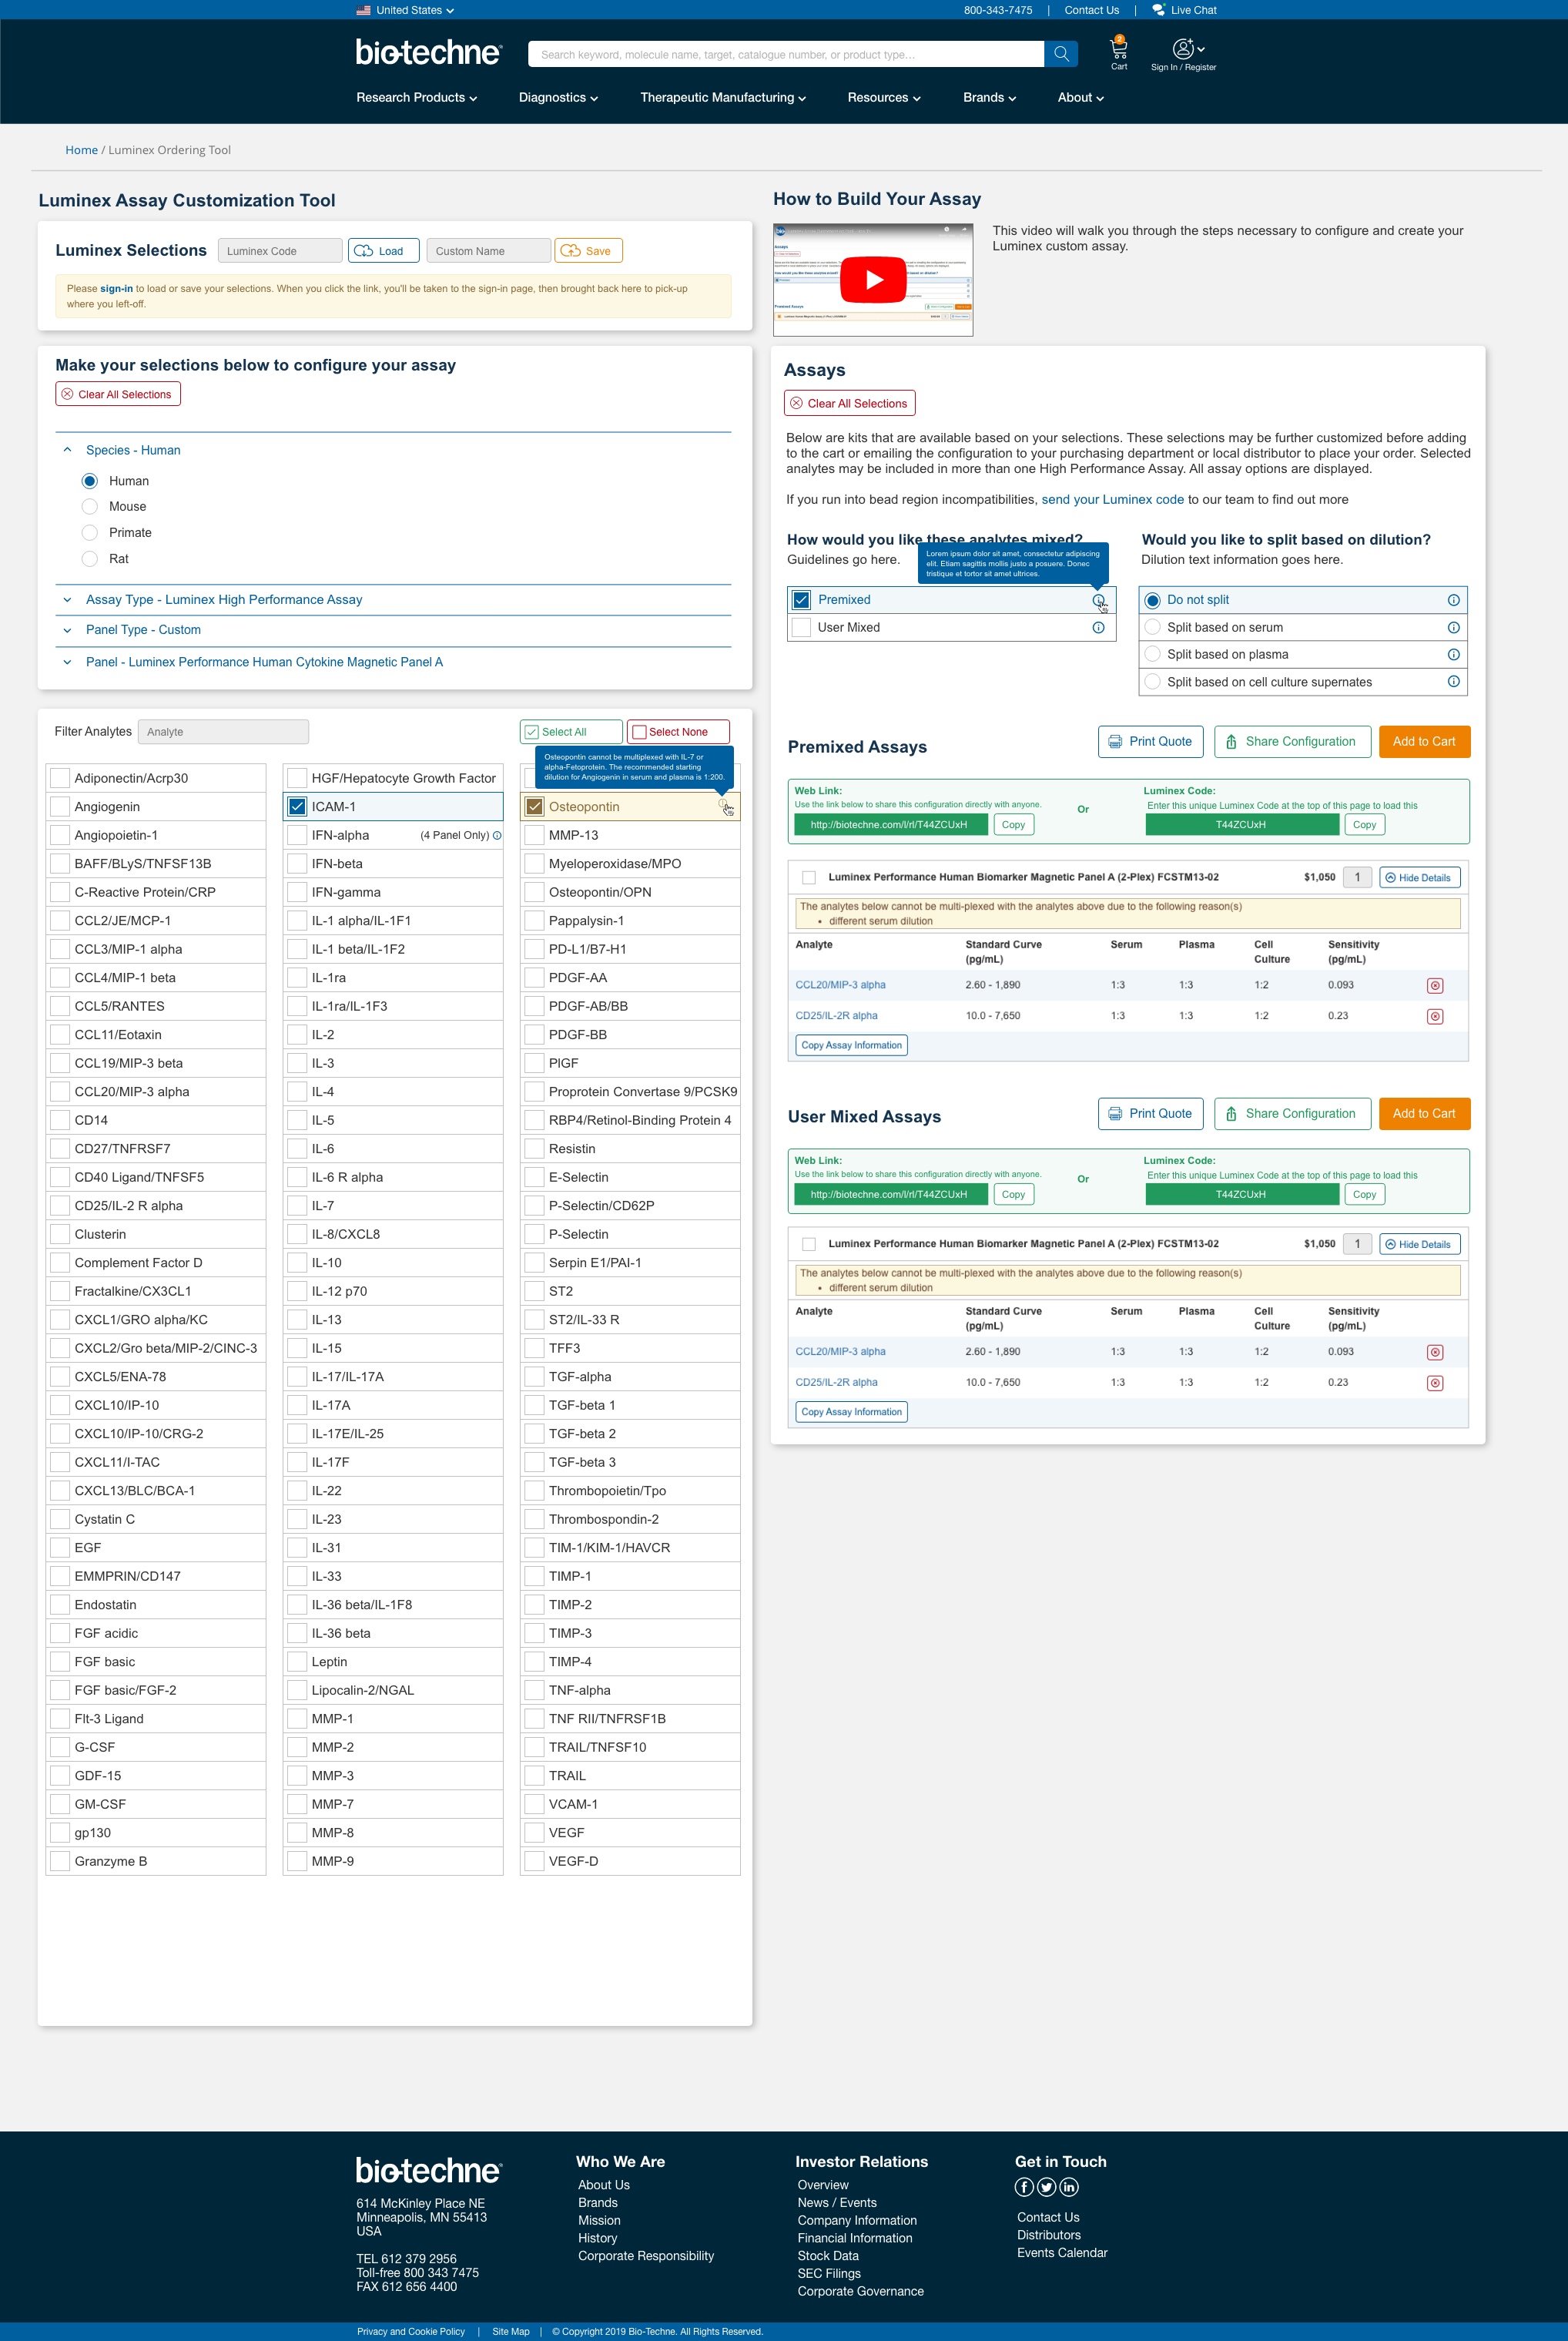Click info icon beside cell culture supernates
Viewport: 1568px width, 2341px height.
click(1453, 682)
